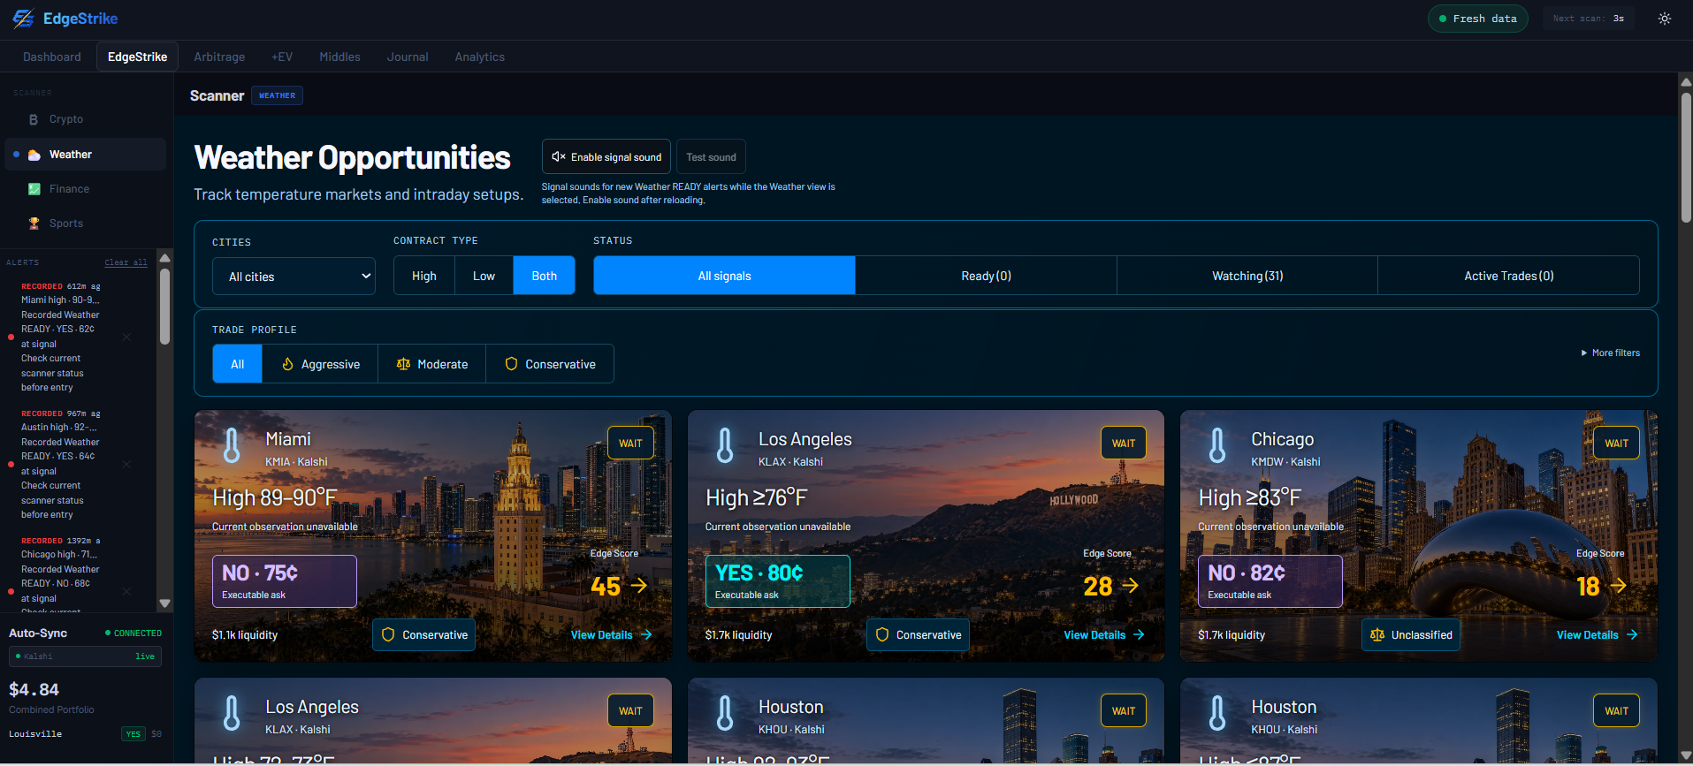Show the Ready (0) signals
The image size is (1693, 766).
coord(986,276)
